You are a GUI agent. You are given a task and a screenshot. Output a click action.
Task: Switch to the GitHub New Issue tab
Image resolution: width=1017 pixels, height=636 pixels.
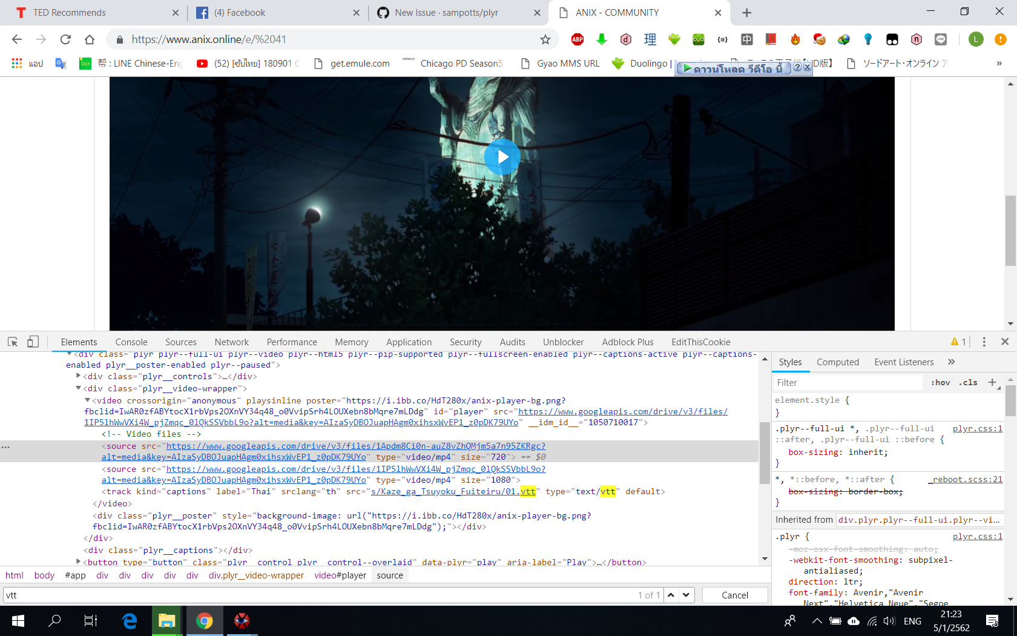coord(458,13)
